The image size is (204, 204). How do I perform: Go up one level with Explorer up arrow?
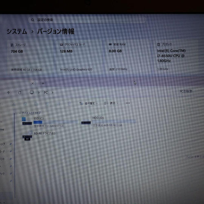(8, 93)
